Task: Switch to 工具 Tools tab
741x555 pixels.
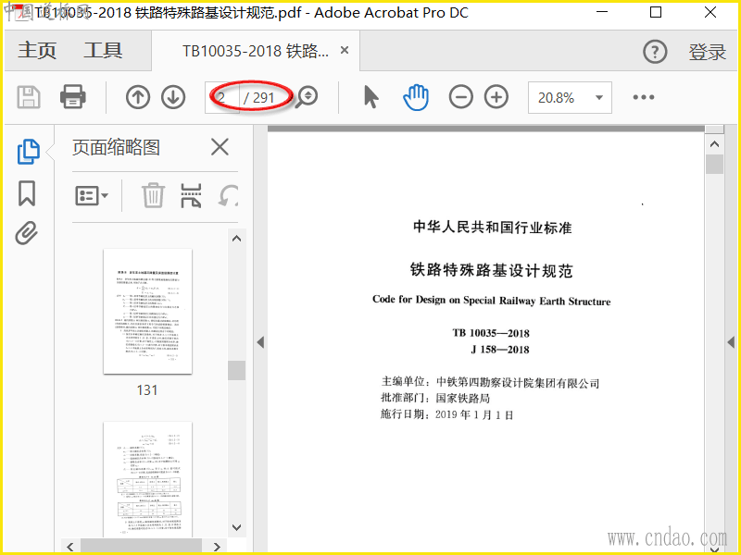Action: pos(103,51)
